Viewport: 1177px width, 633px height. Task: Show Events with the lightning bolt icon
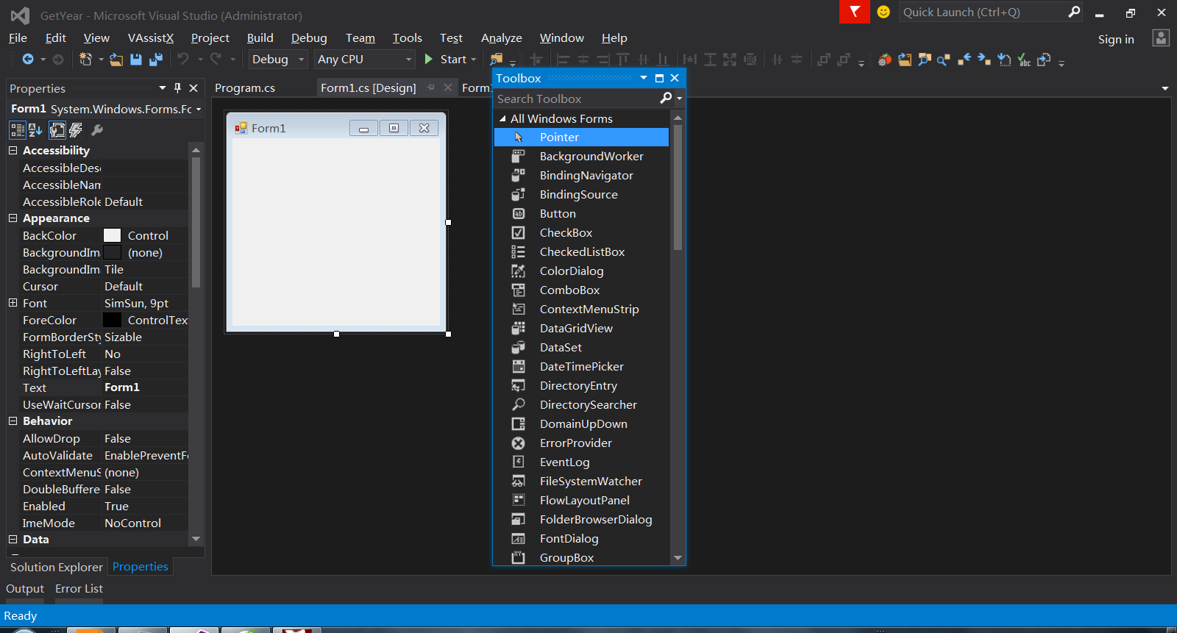pos(76,130)
